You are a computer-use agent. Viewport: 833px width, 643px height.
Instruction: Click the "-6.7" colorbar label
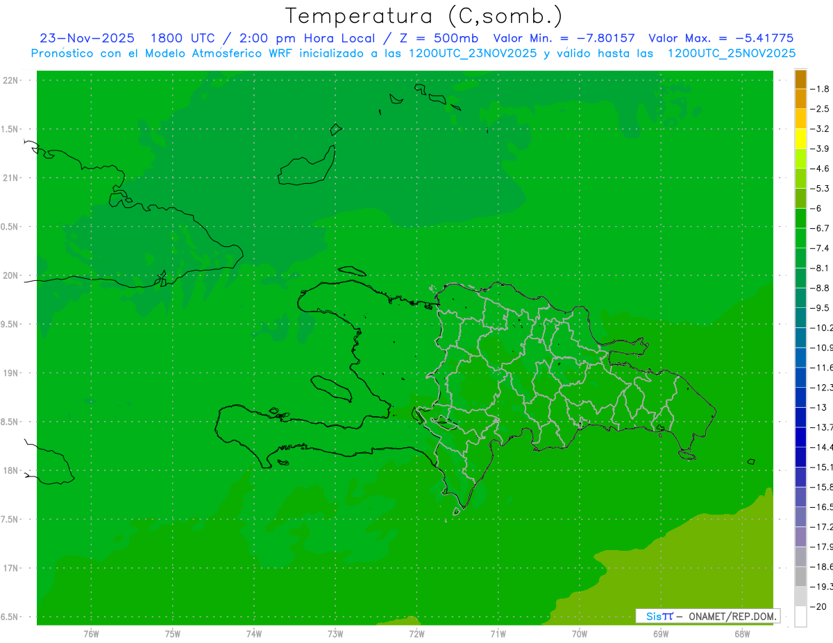[820, 228]
